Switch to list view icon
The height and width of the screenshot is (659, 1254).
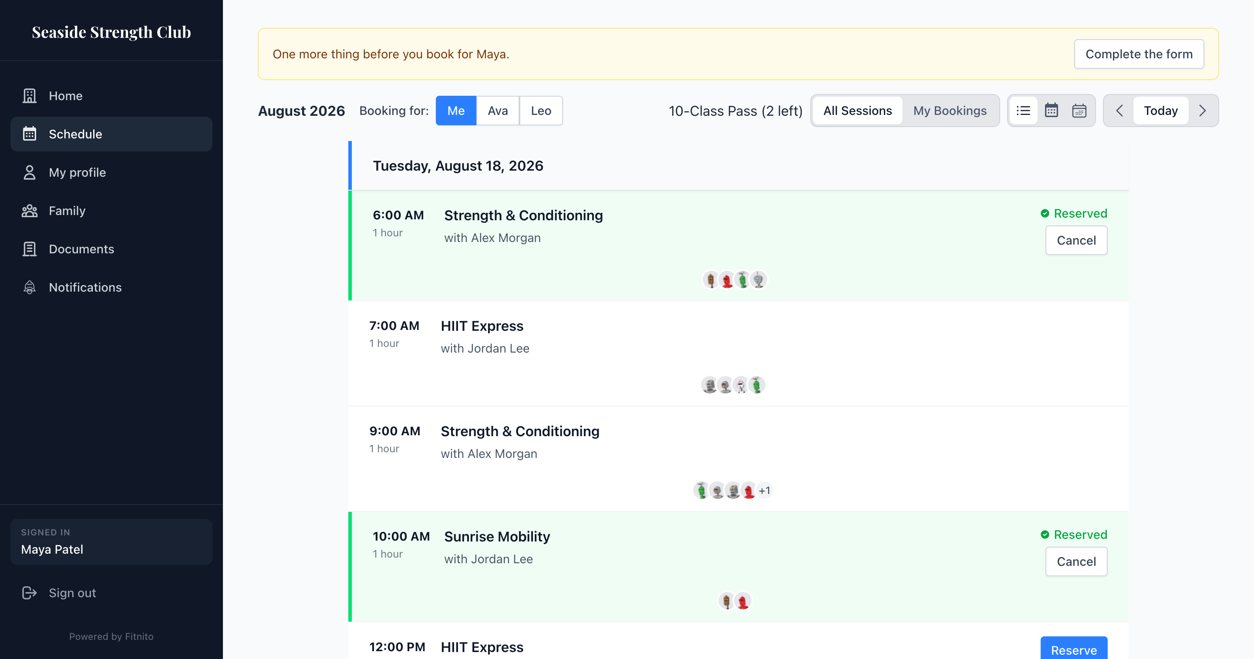tap(1023, 111)
